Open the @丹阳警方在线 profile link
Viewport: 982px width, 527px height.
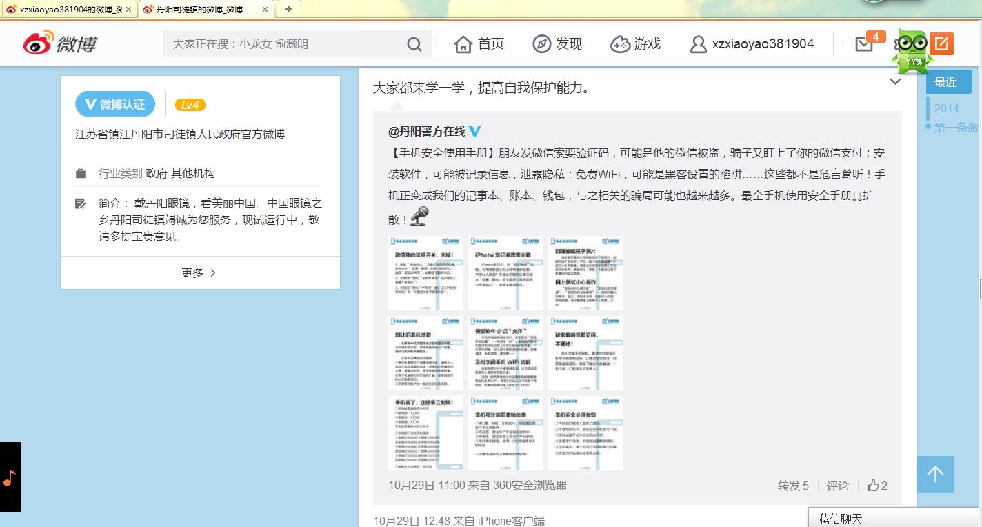pyautogui.click(x=427, y=131)
